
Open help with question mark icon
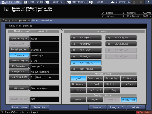148,2
